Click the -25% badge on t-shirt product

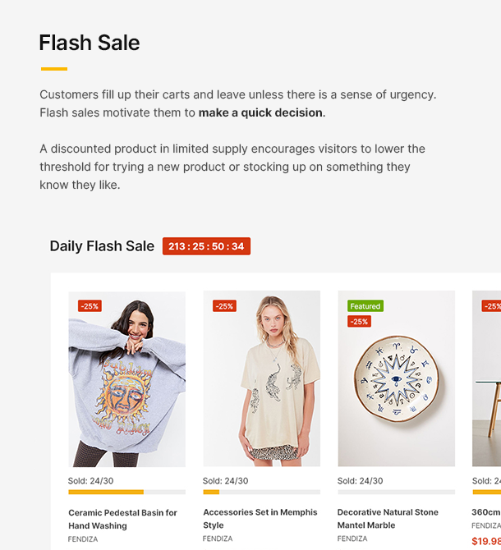(224, 306)
